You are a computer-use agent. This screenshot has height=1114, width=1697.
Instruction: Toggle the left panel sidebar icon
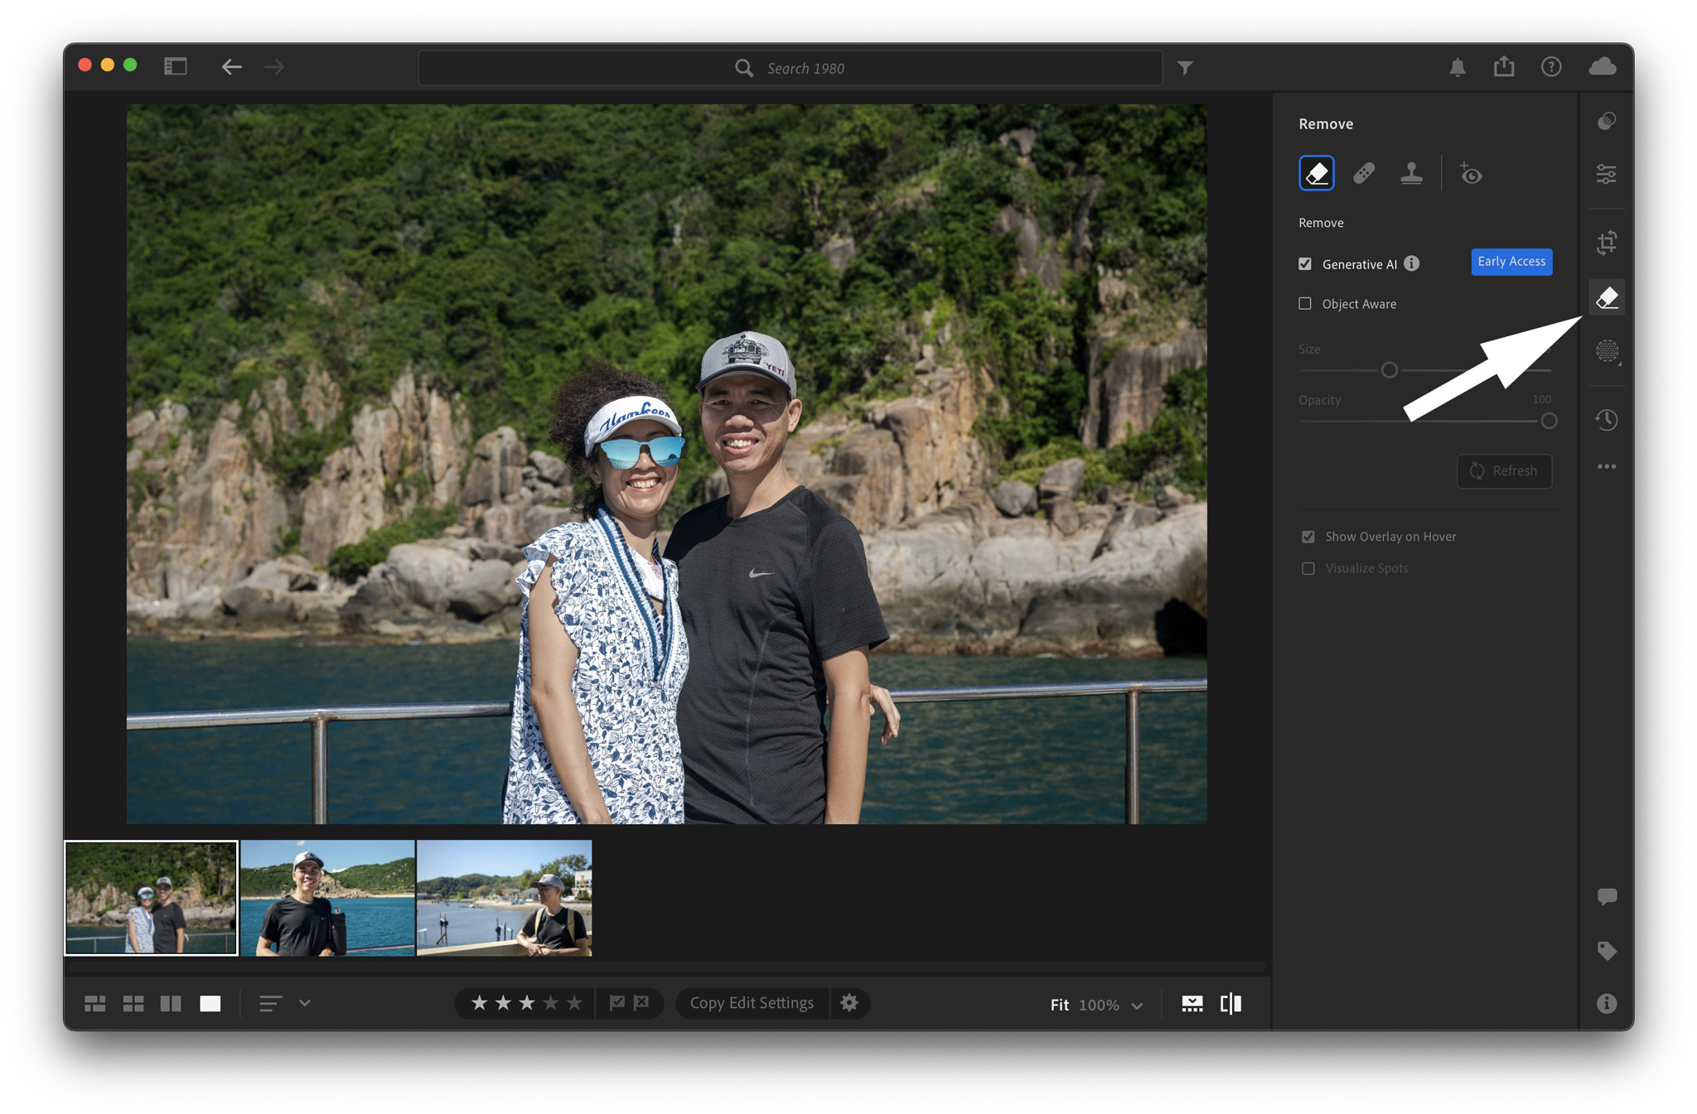point(176,66)
